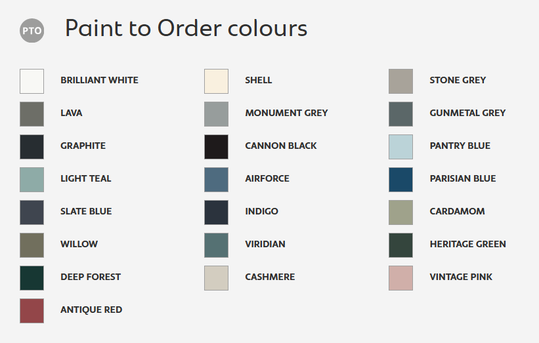The height and width of the screenshot is (343, 539).
Task: Click the Monument Grey text label
Action: [286, 113]
